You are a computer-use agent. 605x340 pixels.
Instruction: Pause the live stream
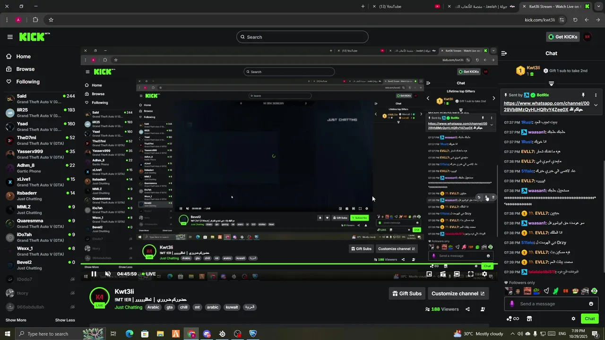(94, 274)
